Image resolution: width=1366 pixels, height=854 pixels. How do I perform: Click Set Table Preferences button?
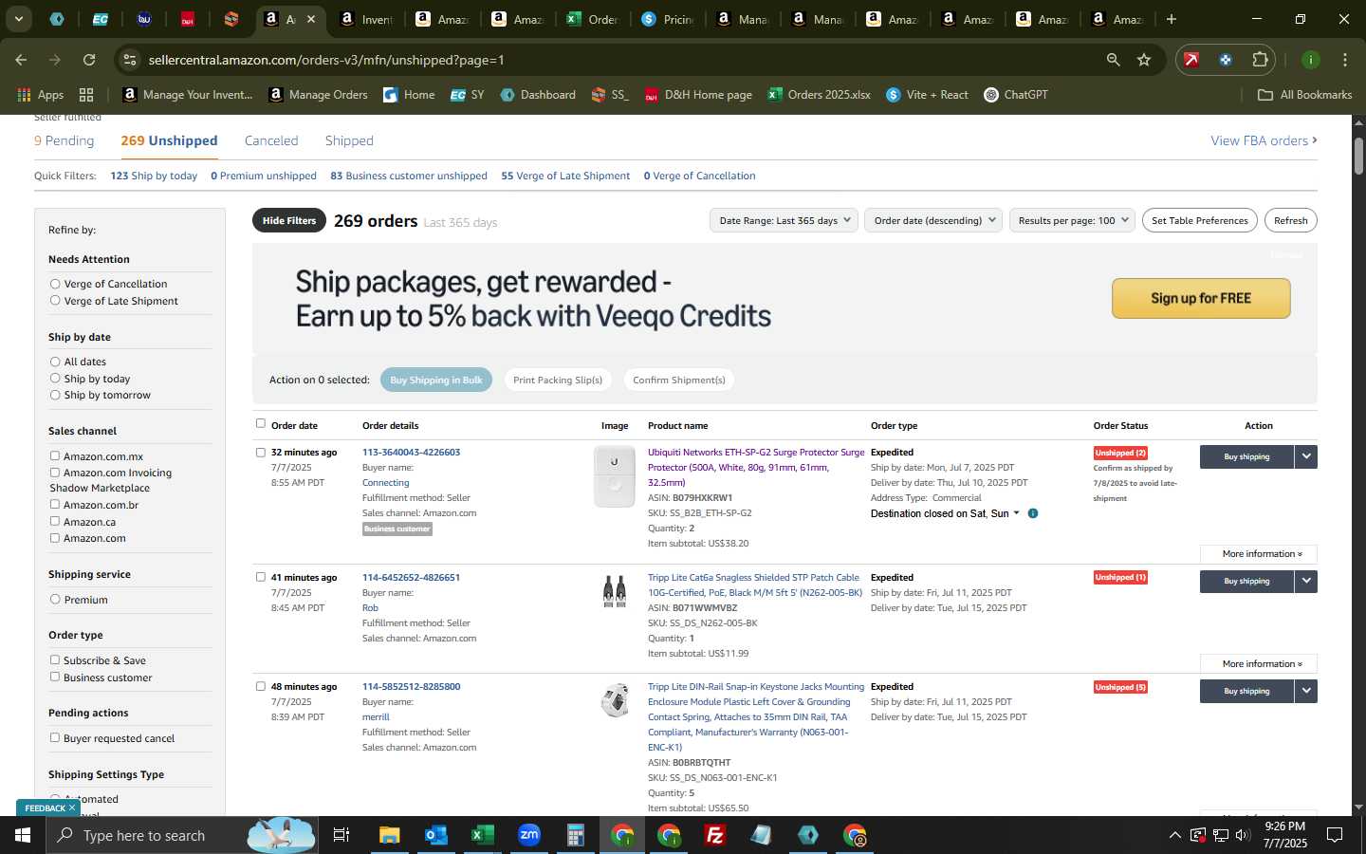click(x=1200, y=220)
